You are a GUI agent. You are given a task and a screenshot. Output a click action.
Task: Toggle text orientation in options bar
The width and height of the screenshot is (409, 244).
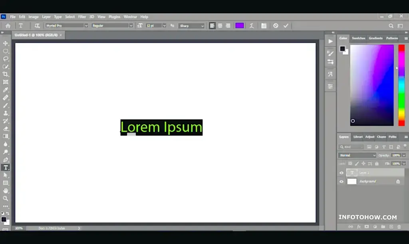pos(37,26)
